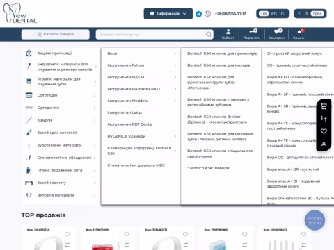The width and height of the screenshot is (334, 250).
Task: Expand HYGENIC Кламери chevron
Action: (175, 136)
